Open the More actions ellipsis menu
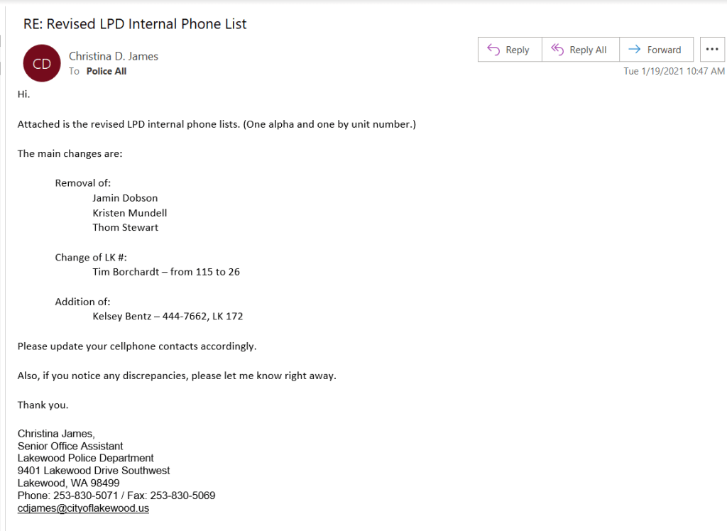The image size is (727, 531). [712, 50]
